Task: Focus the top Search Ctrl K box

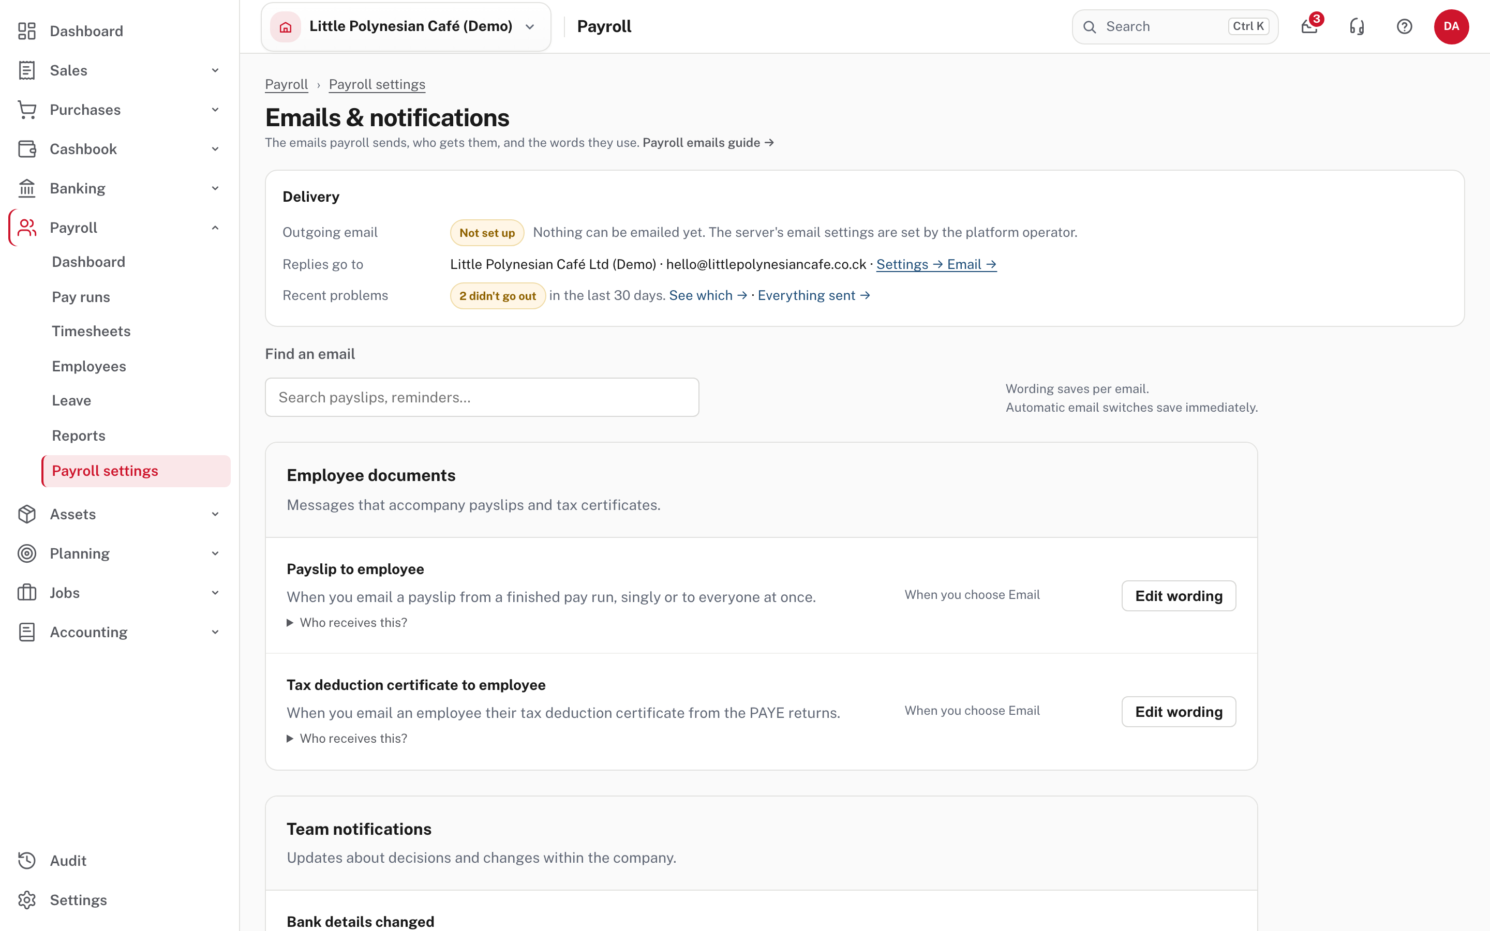Action: (x=1175, y=26)
